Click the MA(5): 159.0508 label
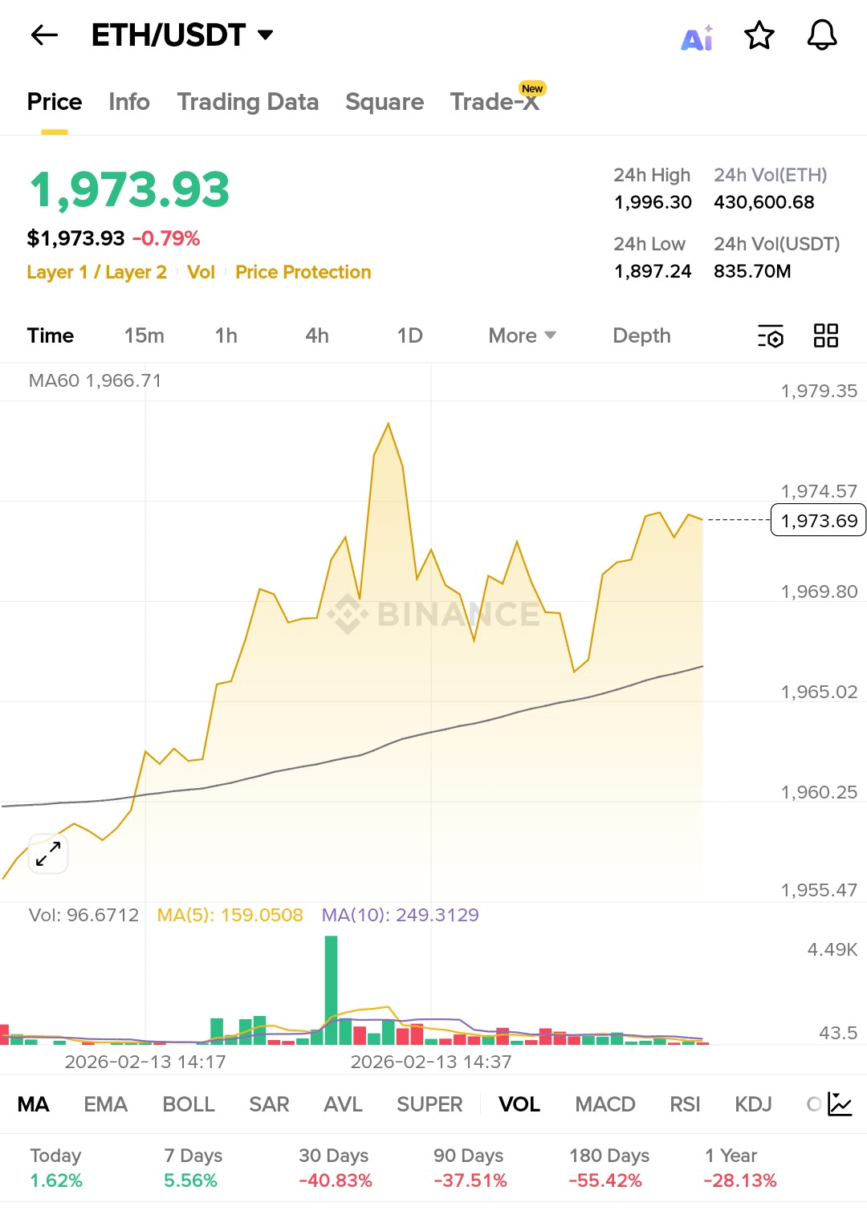Viewport: 867px width, 1215px height. (230, 915)
